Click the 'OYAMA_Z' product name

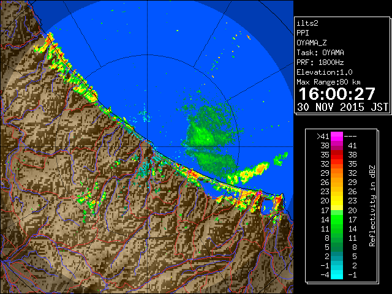tap(312, 43)
